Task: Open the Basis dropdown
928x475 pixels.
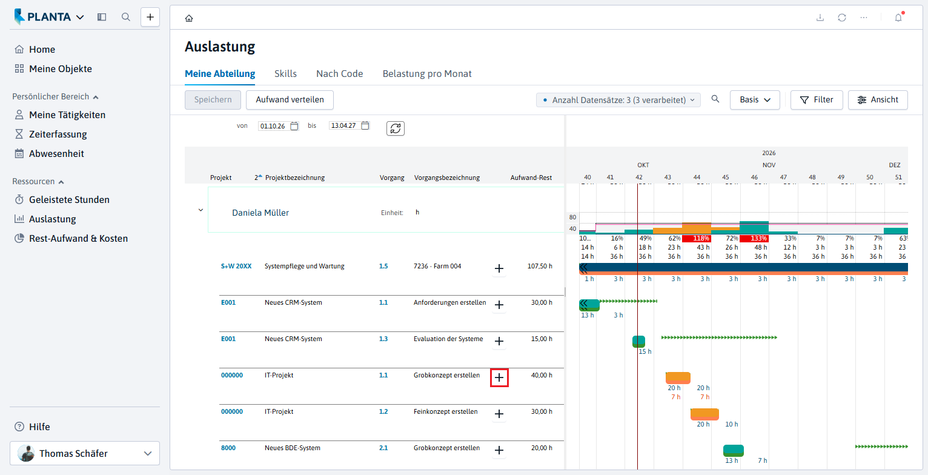Action: point(755,100)
